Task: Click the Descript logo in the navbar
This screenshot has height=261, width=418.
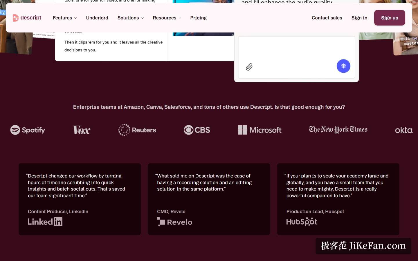Action: point(27,18)
